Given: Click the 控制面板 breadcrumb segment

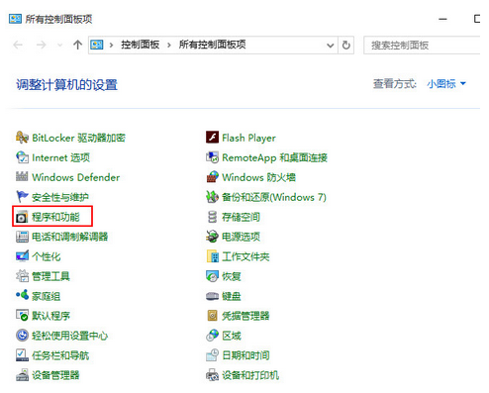Looking at the screenshot, I should point(141,45).
